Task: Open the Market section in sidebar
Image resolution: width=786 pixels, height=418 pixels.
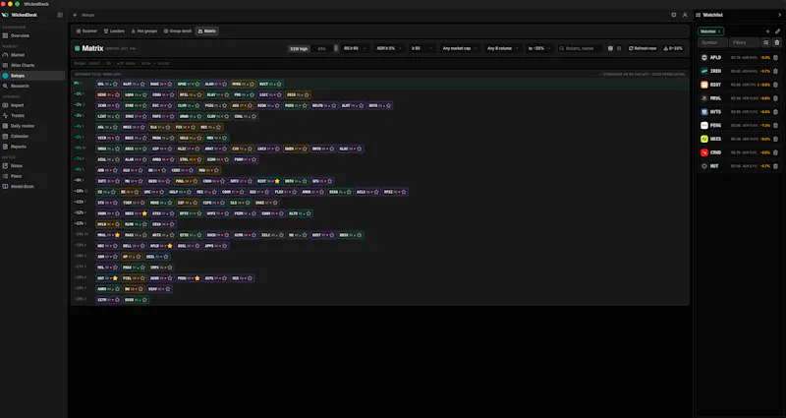Action: tap(32, 55)
